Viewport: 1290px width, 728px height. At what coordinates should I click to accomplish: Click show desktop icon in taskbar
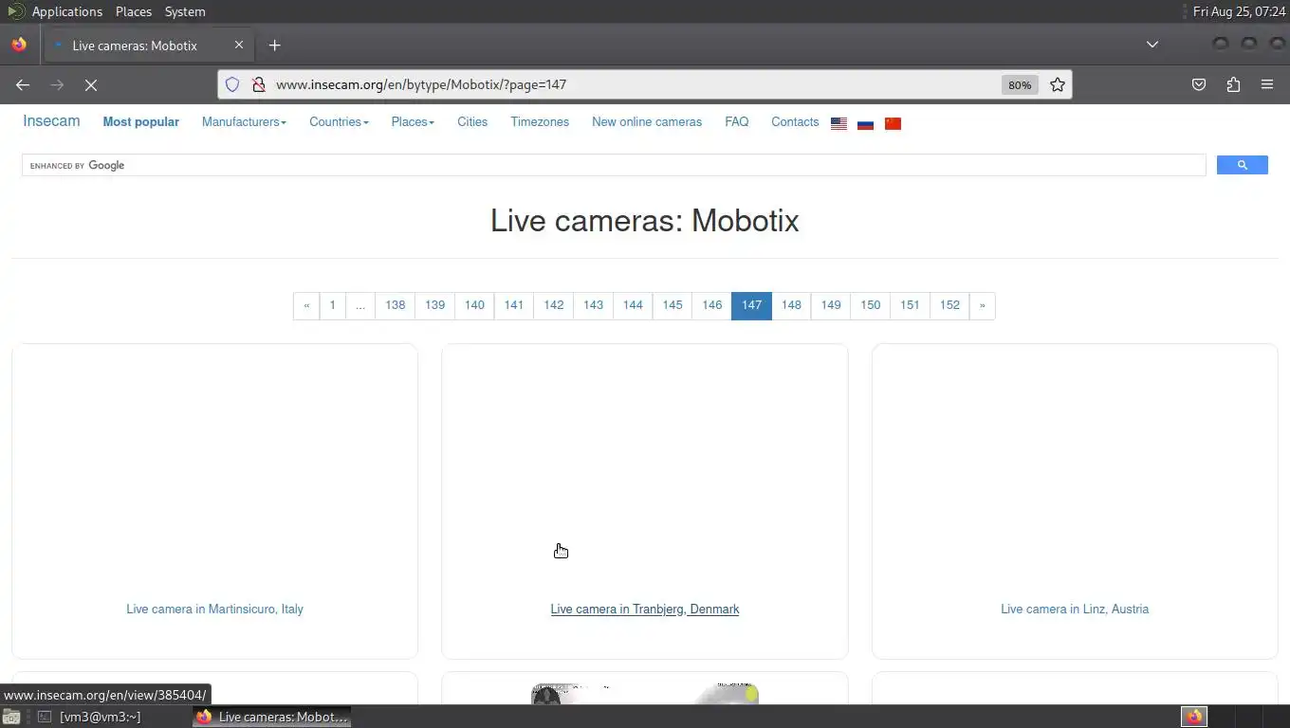coord(11,717)
